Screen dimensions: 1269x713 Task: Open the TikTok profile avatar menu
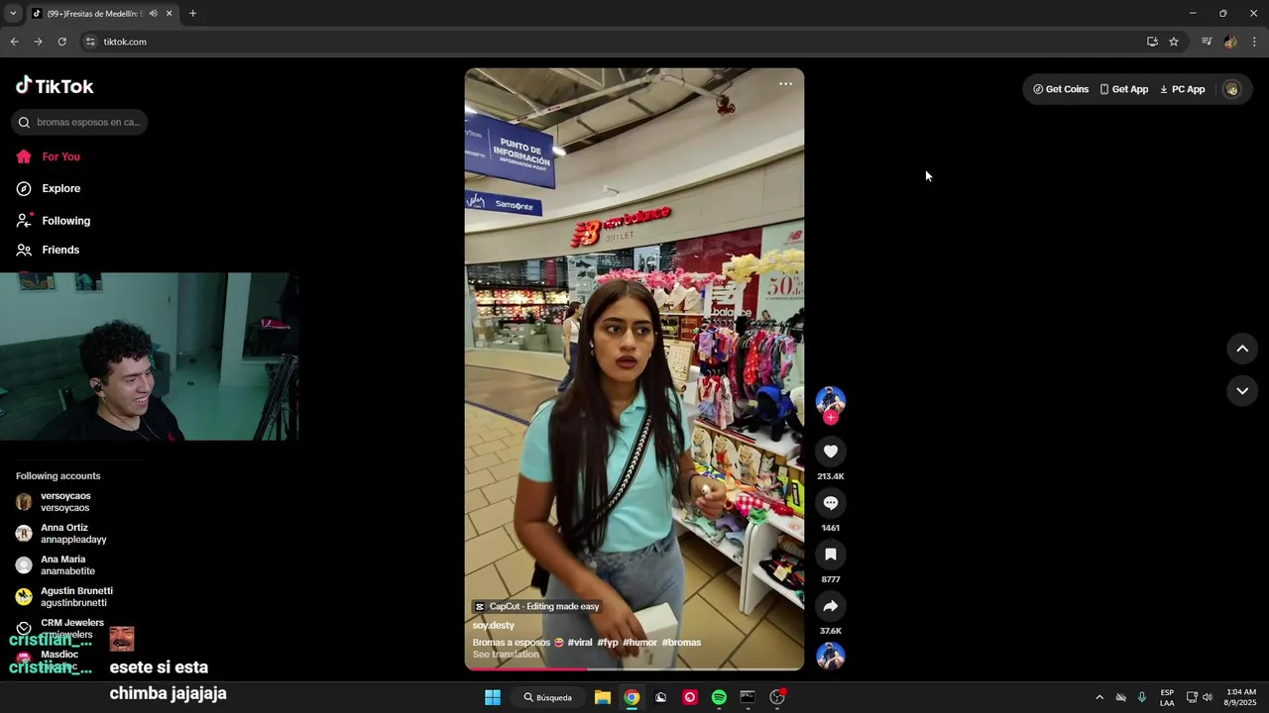[x=1231, y=89]
